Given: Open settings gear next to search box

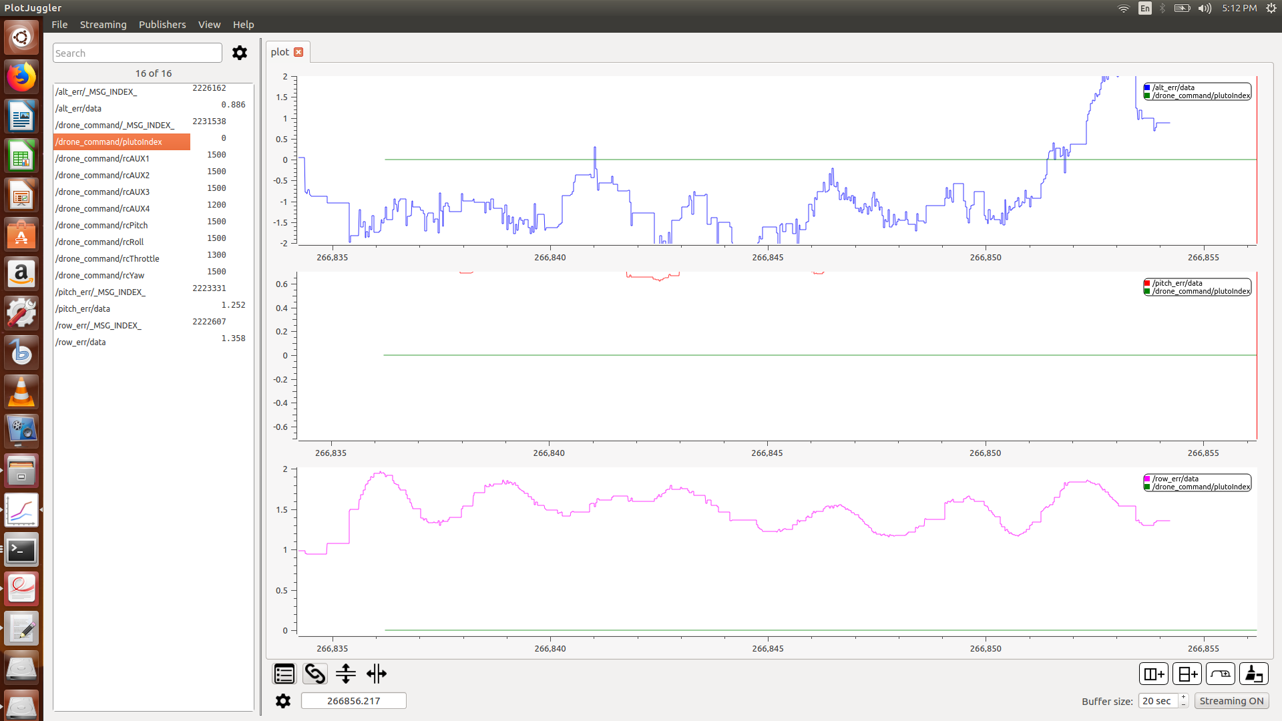Looking at the screenshot, I should (x=240, y=53).
